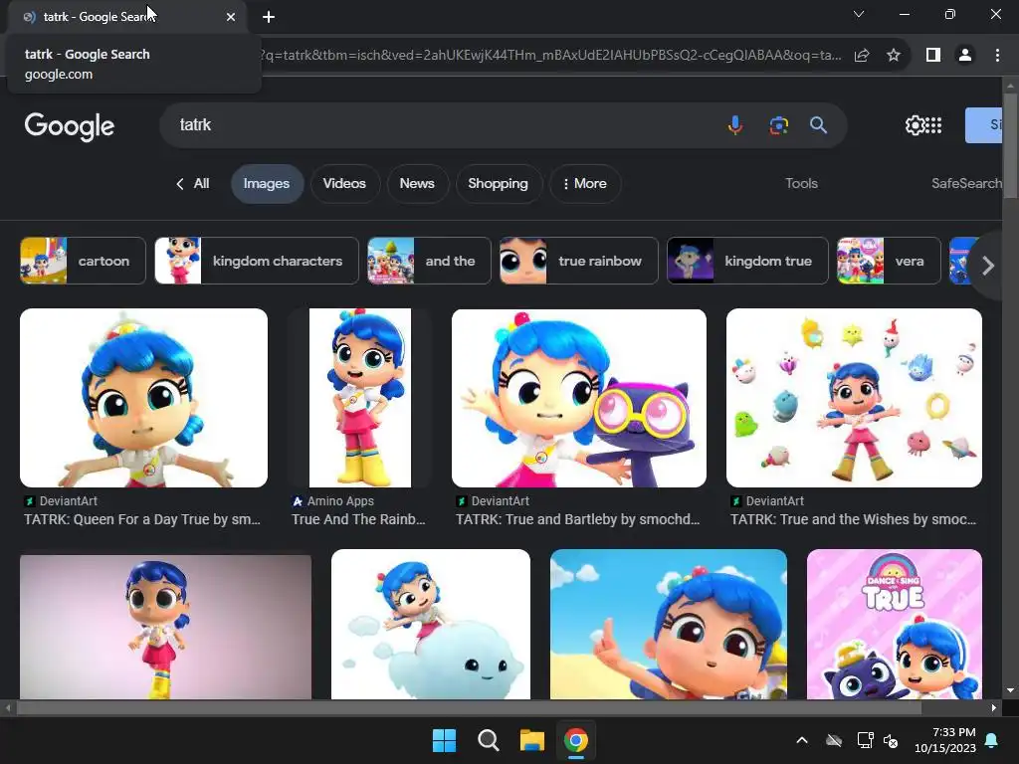Open the Chrome three-dot menu
The image size is (1019, 764).
[997, 56]
